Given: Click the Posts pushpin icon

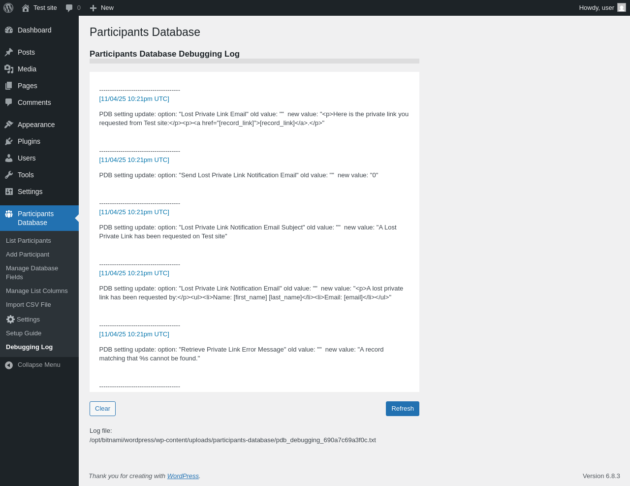Looking at the screenshot, I should click(x=9, y=52).
